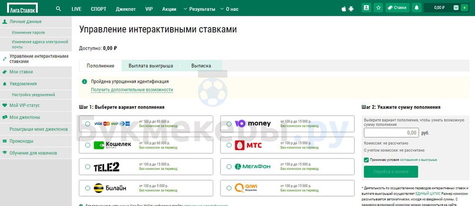Screen dimensions: 475x206
Task: Click the МТС logo
Action: coord(248,145)
